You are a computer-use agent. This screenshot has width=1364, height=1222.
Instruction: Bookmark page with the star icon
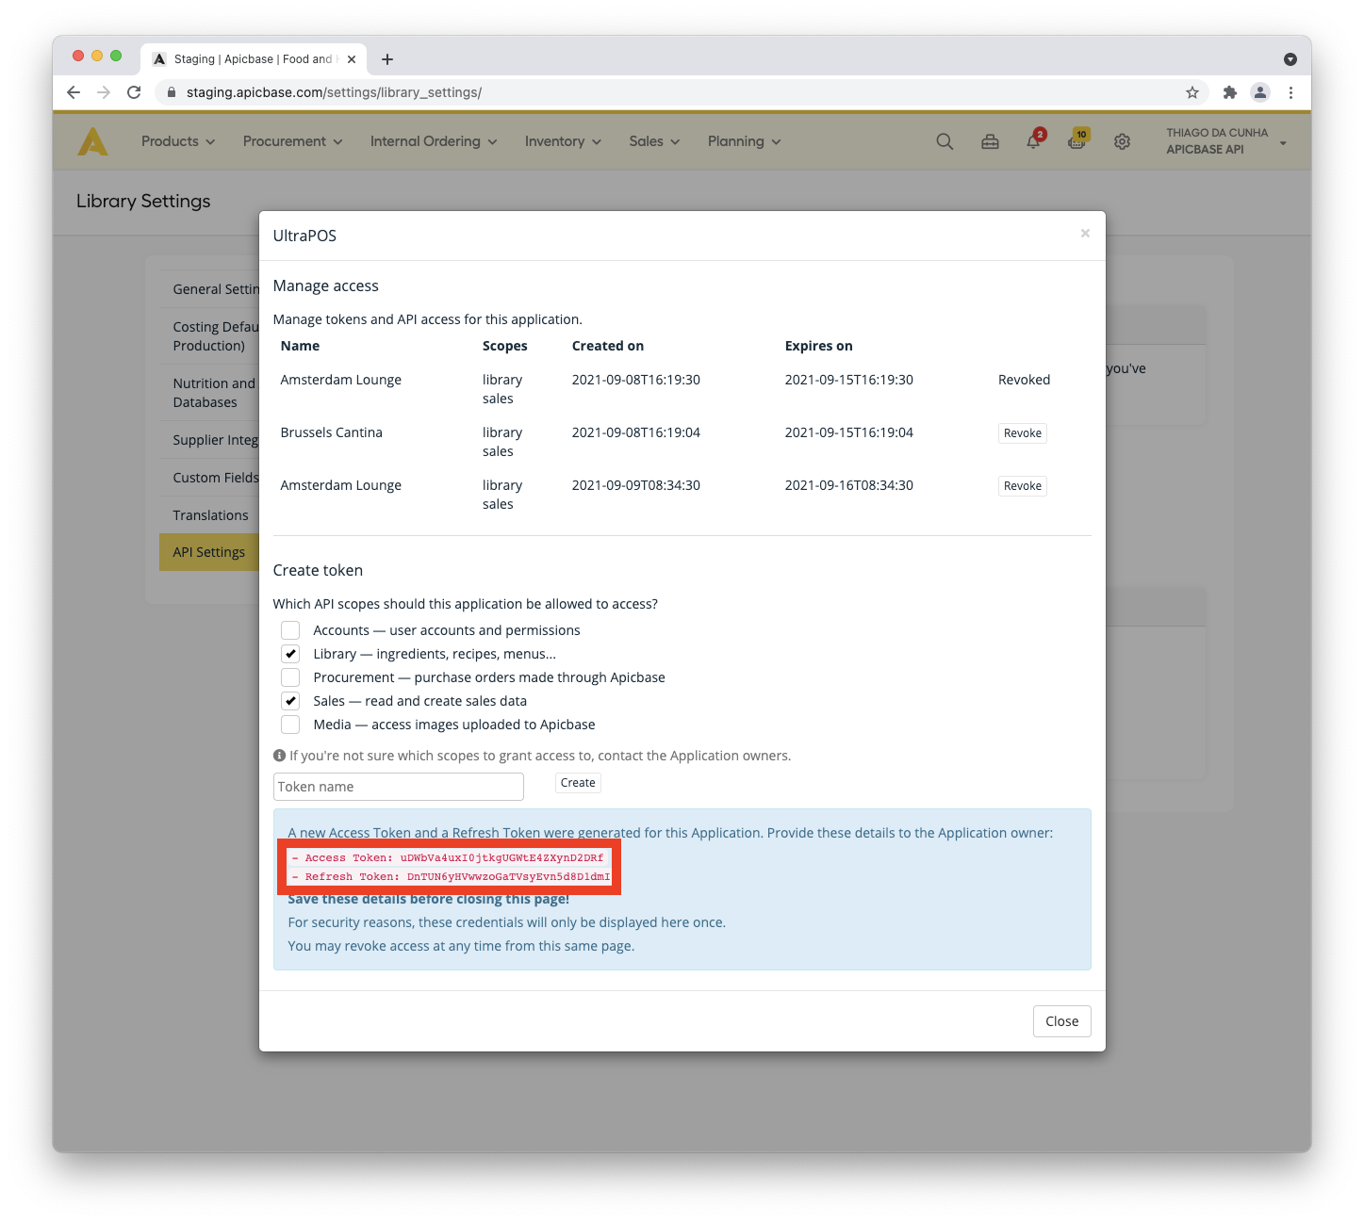(1192, 92)
